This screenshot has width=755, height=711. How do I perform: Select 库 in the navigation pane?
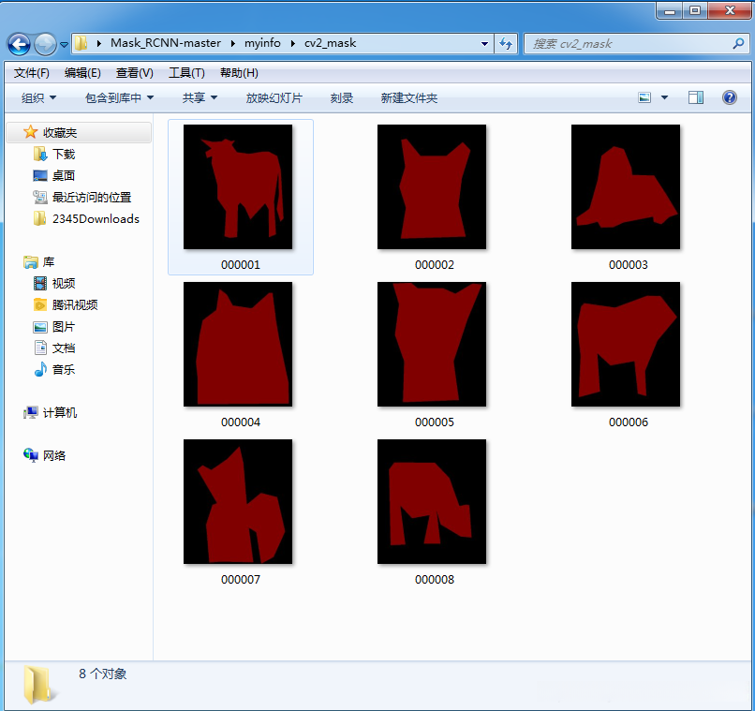click(x=48, y=262)
